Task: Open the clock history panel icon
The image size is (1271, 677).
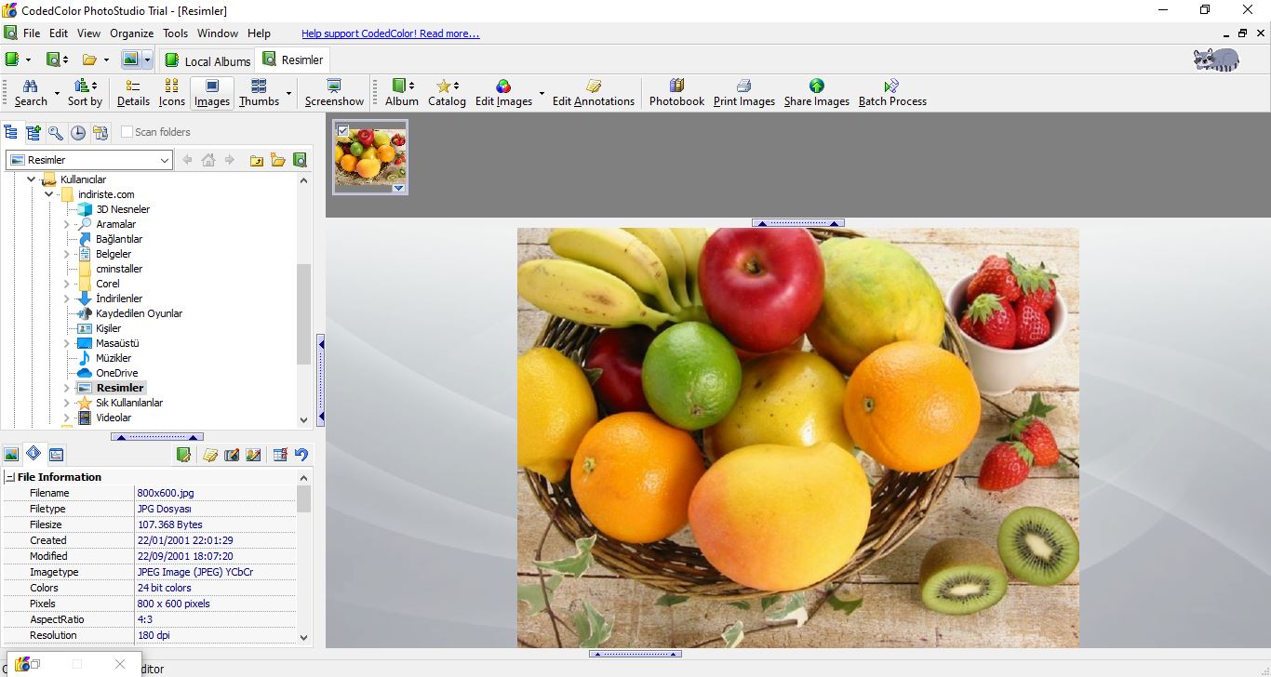Action: 78,132
